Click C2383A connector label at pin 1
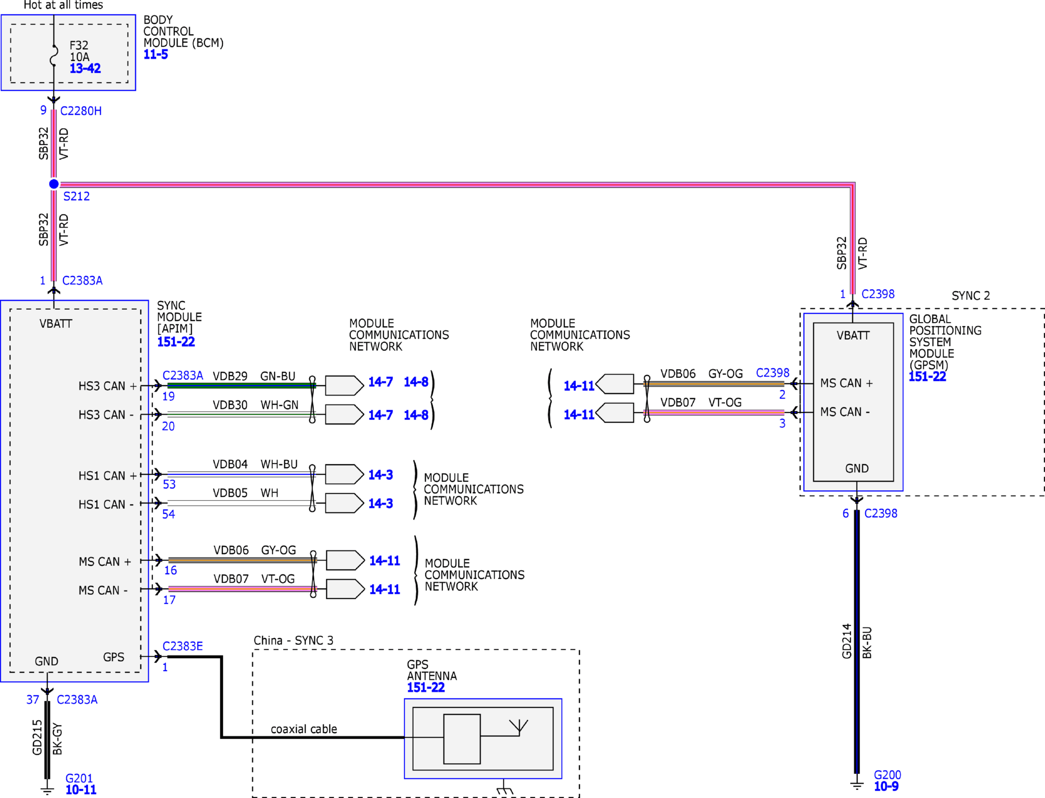Viewport: 1045px width, 798px height. [82, 281]
